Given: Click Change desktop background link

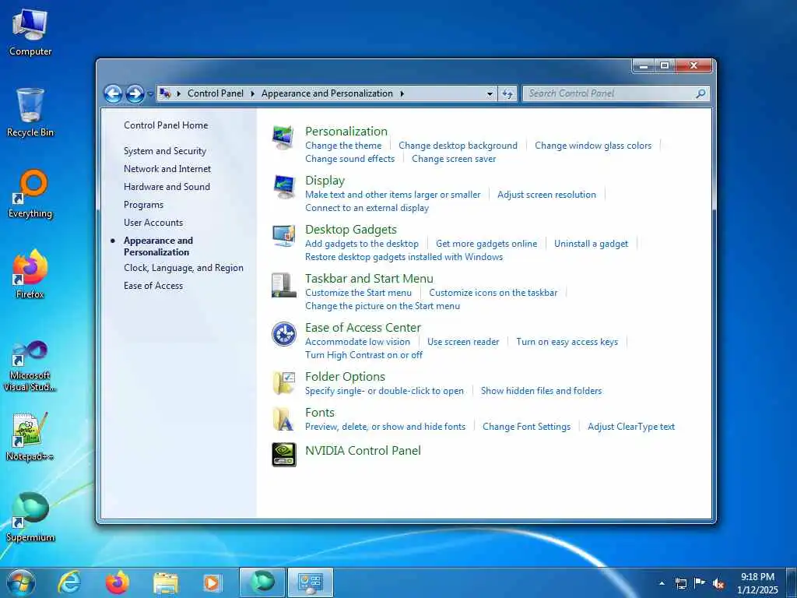Looking at the screenshot, I should pos(458,146).
